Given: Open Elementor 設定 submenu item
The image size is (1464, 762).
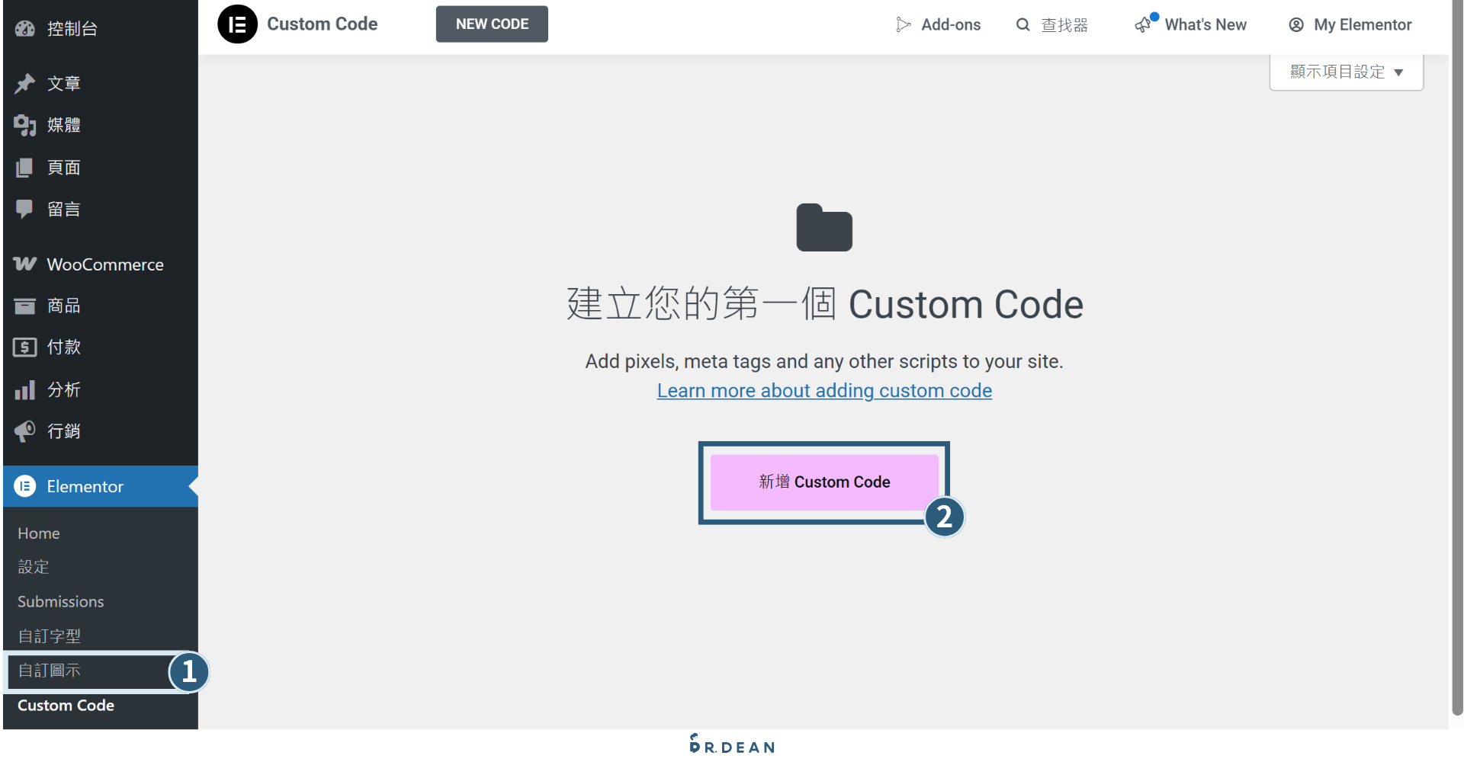Looking at the screenshot, I should point(33,567).
